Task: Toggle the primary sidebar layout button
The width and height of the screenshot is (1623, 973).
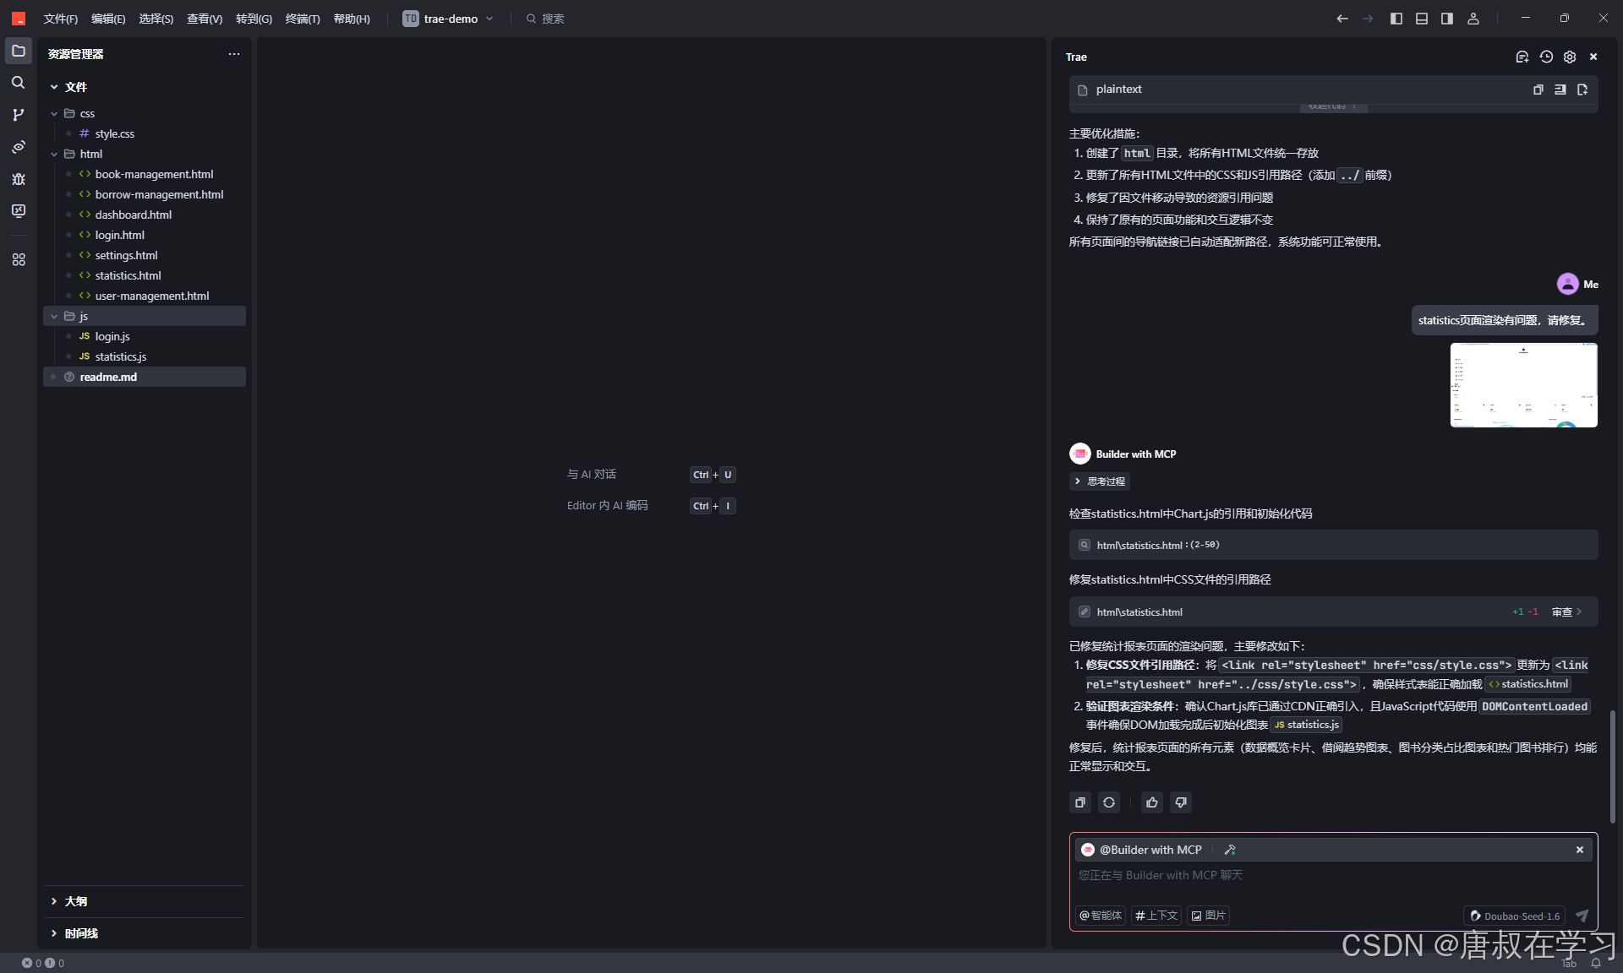Action: pos(1396,19)
